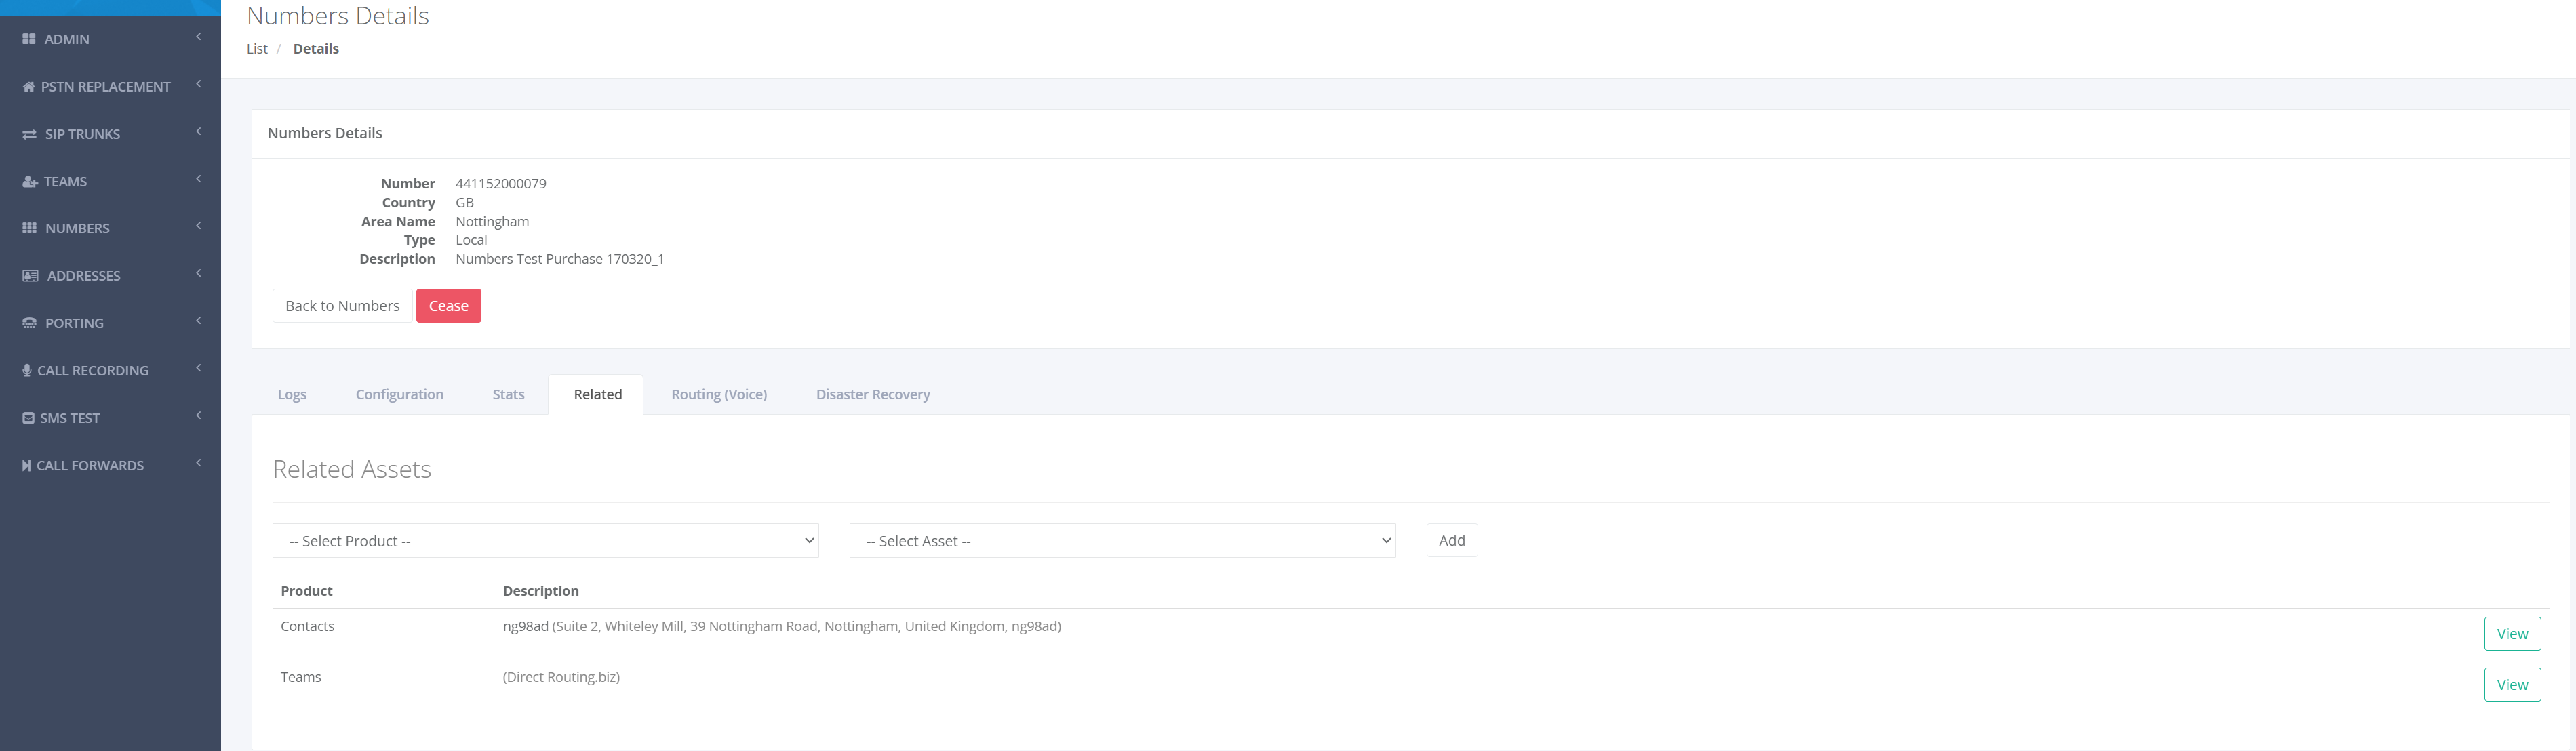Click Add button for related asset

pos(1450,541)
